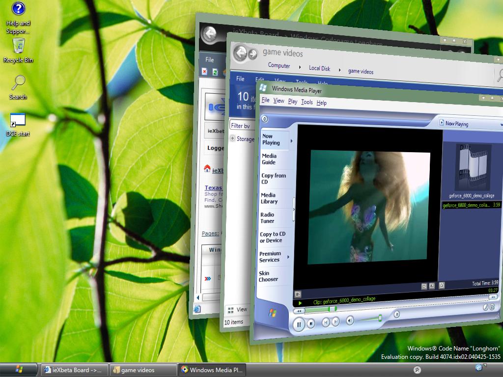Expand the Now Playing sidebar arrow

click(292, 141)
